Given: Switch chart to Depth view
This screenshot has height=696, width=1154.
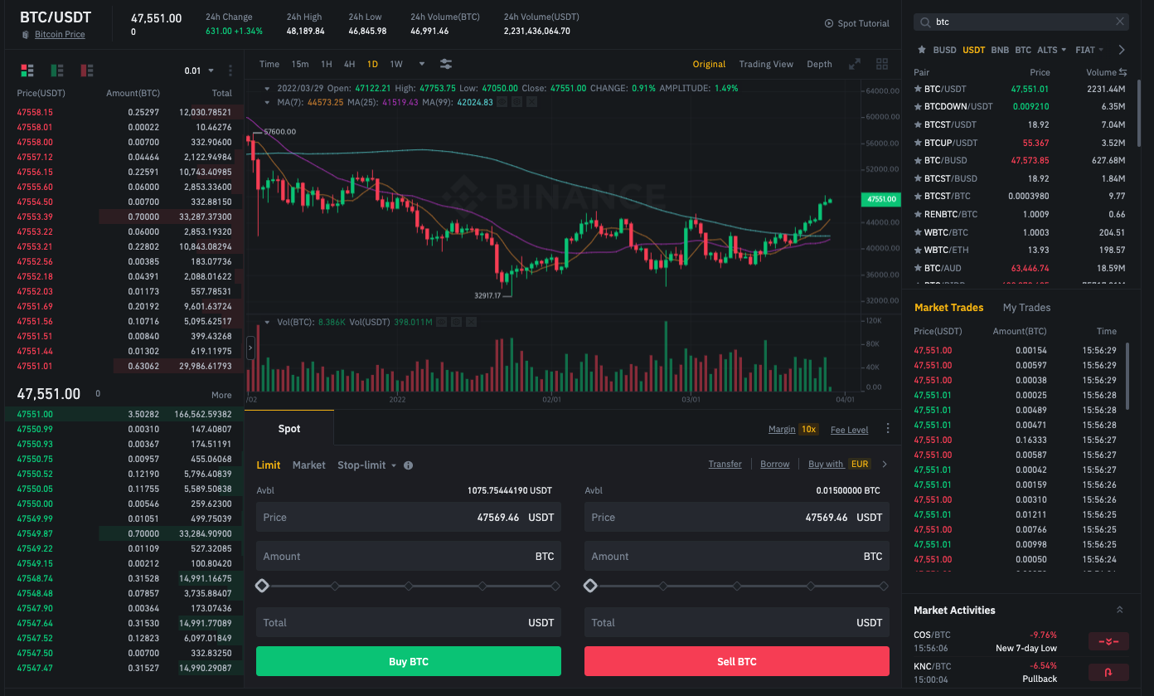Looking at the screenshot, I should click(819, 64).
